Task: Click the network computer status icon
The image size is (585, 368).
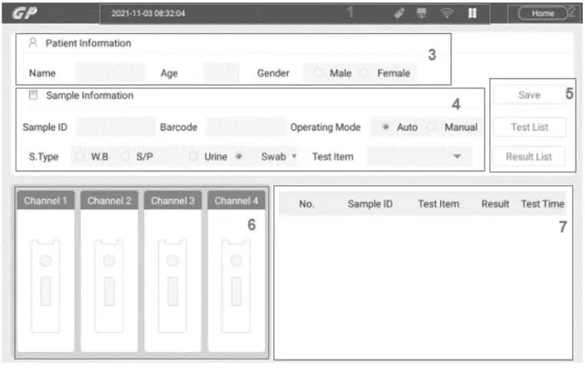Action: 421,13
